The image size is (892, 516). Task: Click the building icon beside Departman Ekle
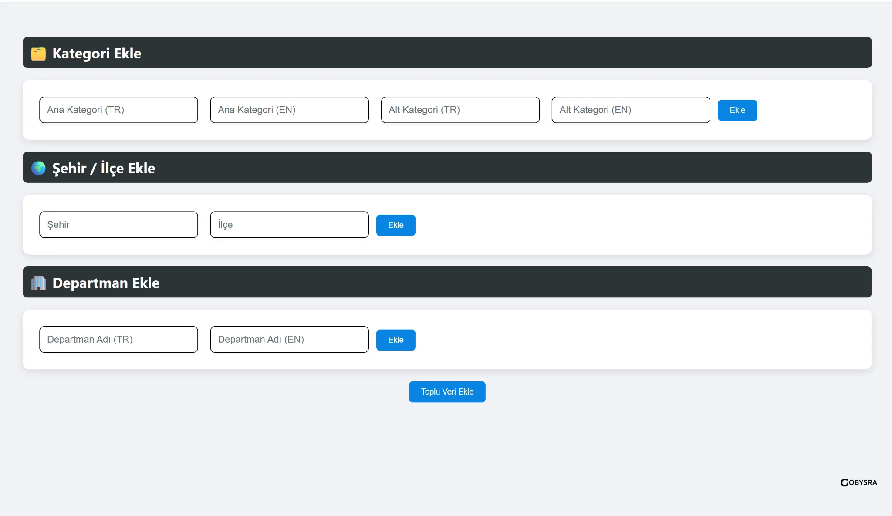click(38, 283)
